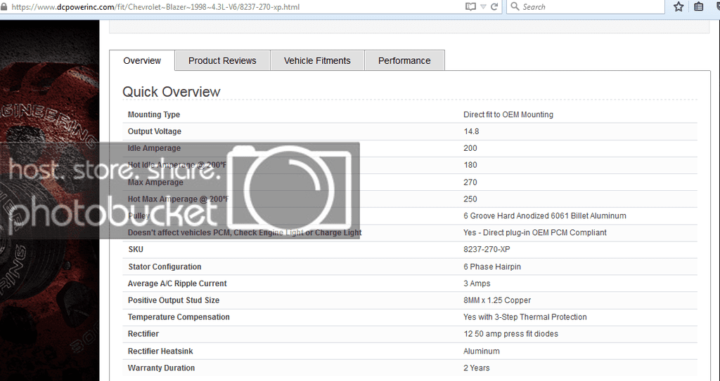Bookmark this page with the star icon
Screen dimensions: 720x381
[679, 6]
